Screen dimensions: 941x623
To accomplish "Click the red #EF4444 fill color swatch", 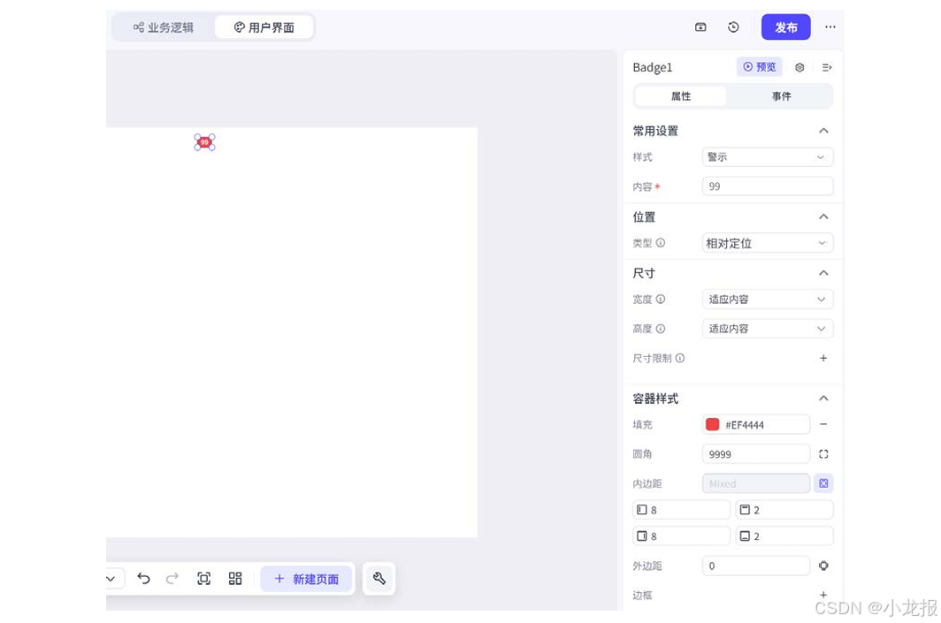I will pos(713,424).
